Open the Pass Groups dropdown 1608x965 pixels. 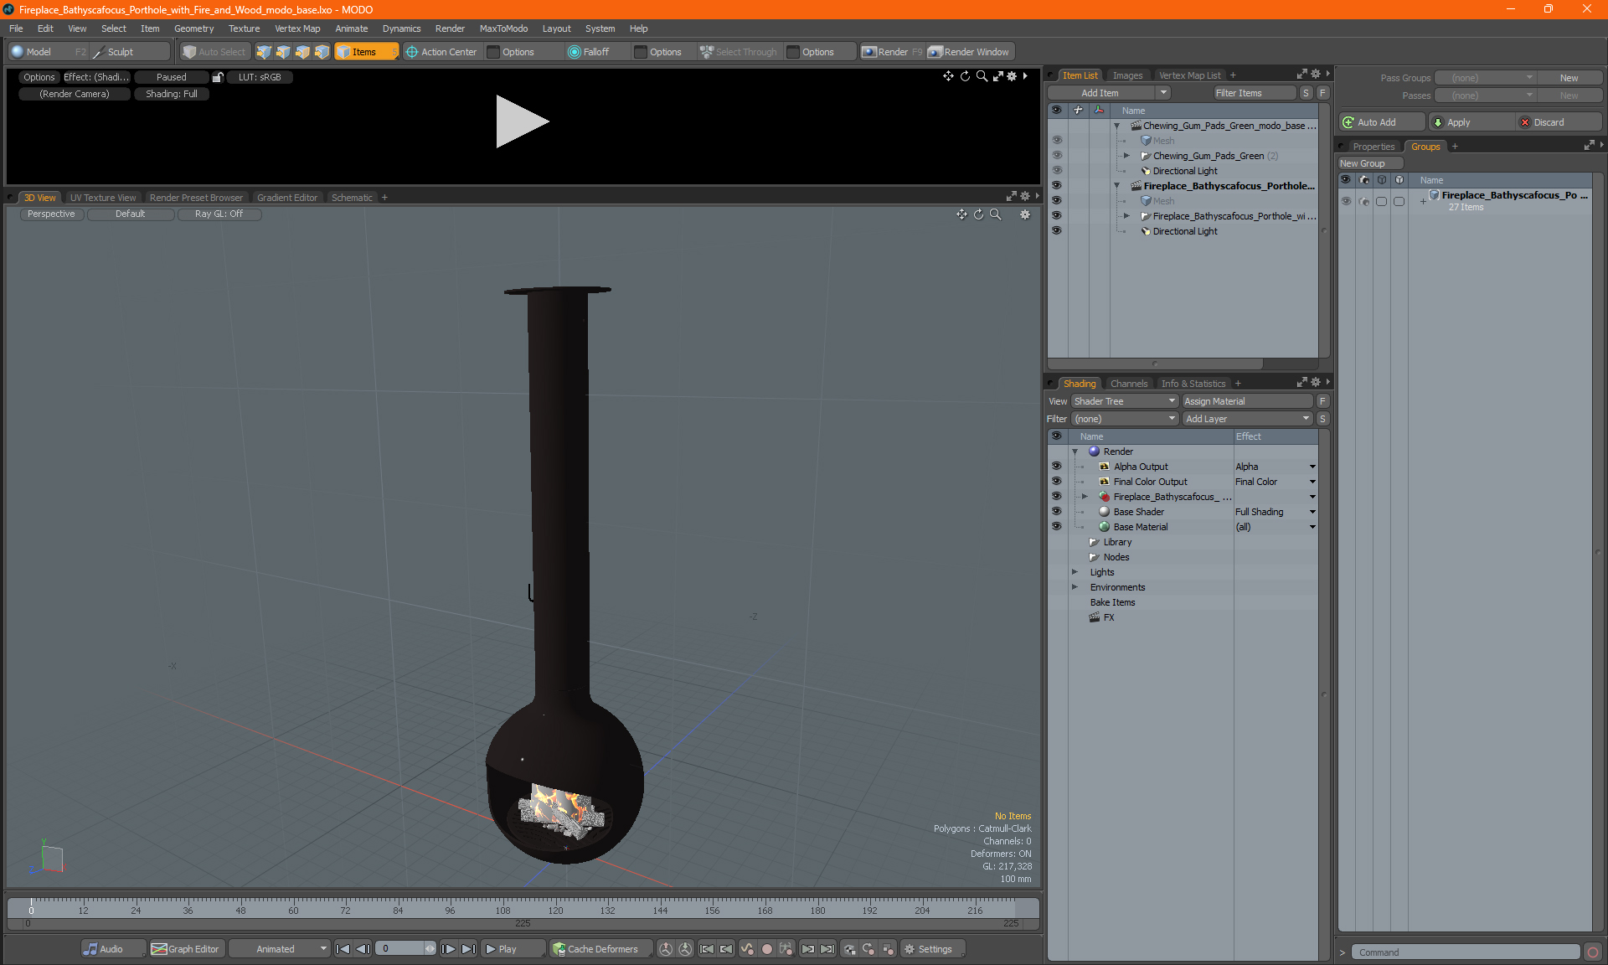coord(1485,78)
